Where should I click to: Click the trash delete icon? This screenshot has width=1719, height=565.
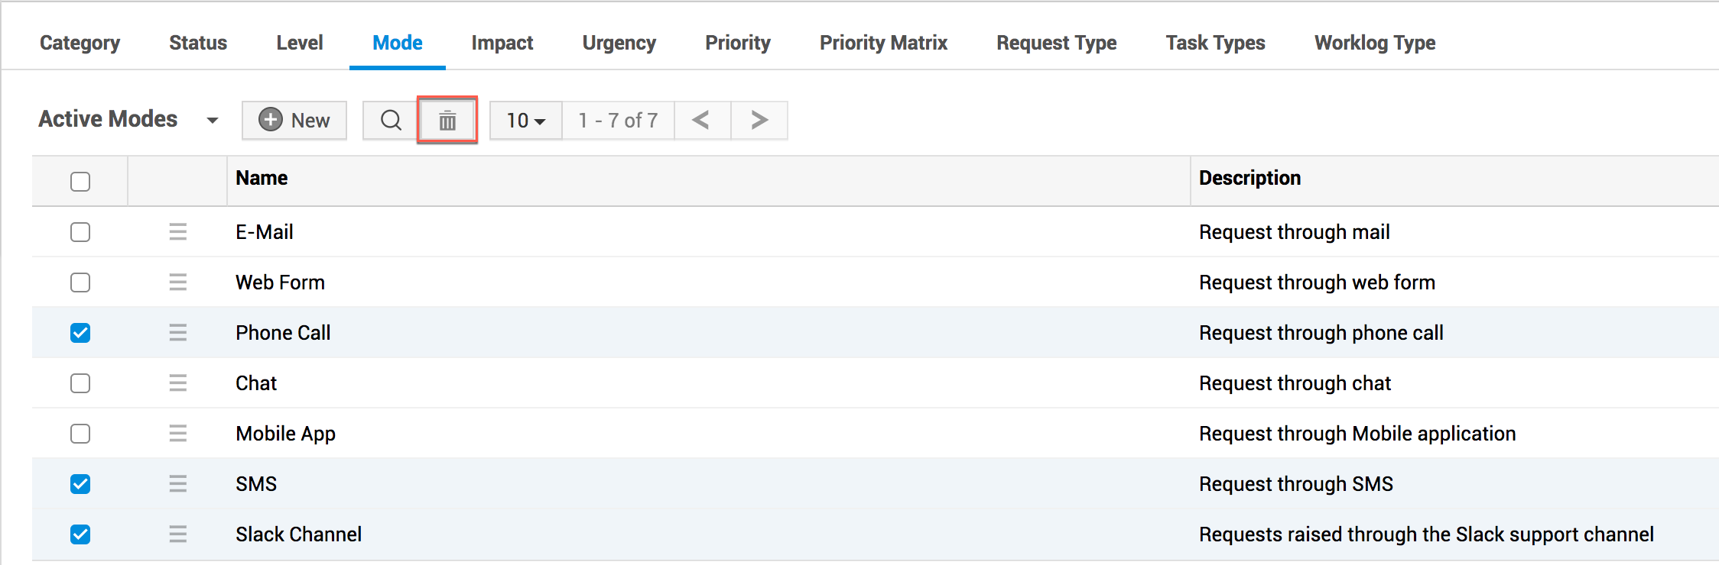(447, 121)
